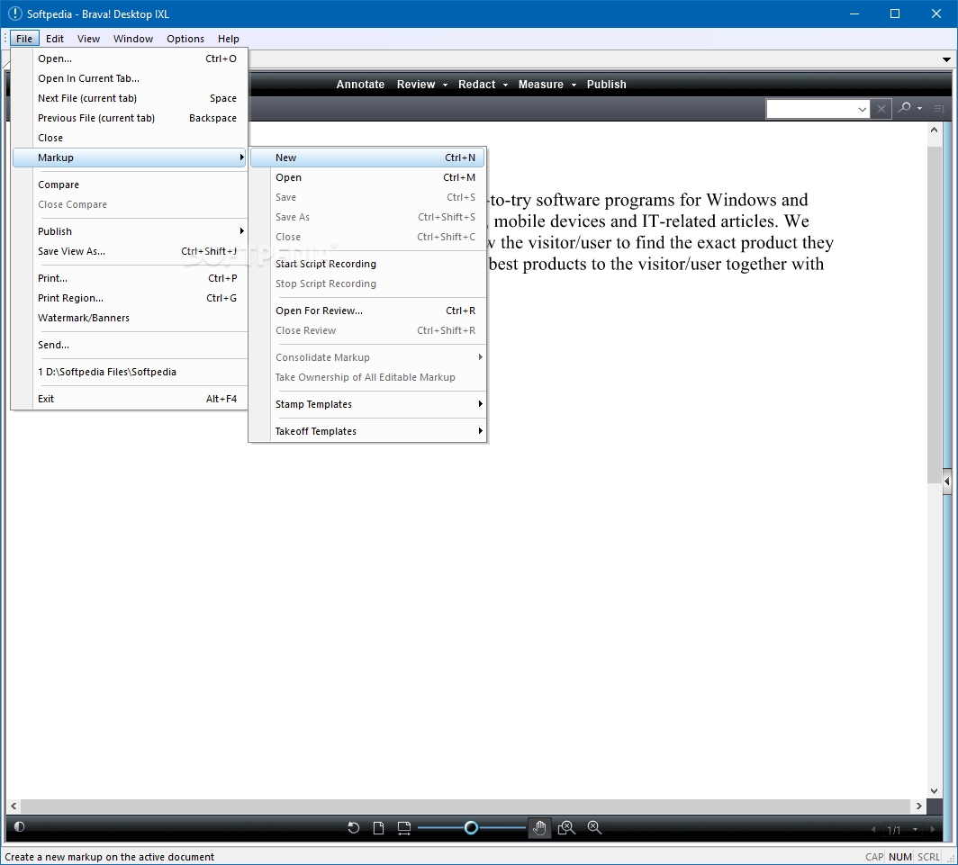The width and height of the screenshot is (958, 865).
Task: Open the search text combo box dropdown
Action: (x=862, y=109)
